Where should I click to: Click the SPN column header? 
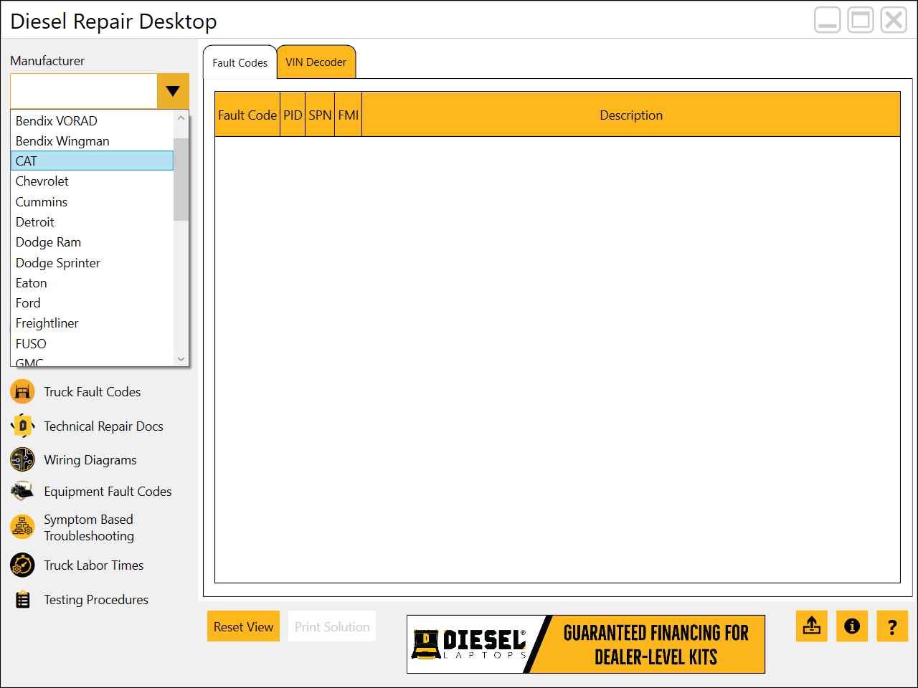click(x=320, y=115)
